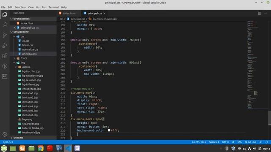Image resolution: width=271 pixels, height=152 pixels.
Task: Open Manage gear in activity bar
Action: click(5, 134)
